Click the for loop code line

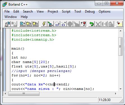[36, 75]
